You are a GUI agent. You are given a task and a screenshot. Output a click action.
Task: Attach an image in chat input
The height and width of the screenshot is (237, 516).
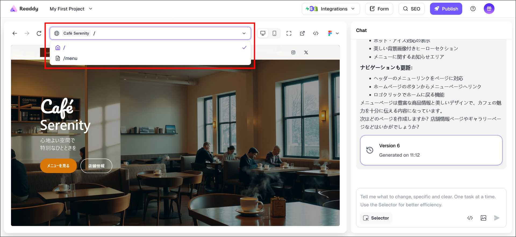tap(483, 218)
